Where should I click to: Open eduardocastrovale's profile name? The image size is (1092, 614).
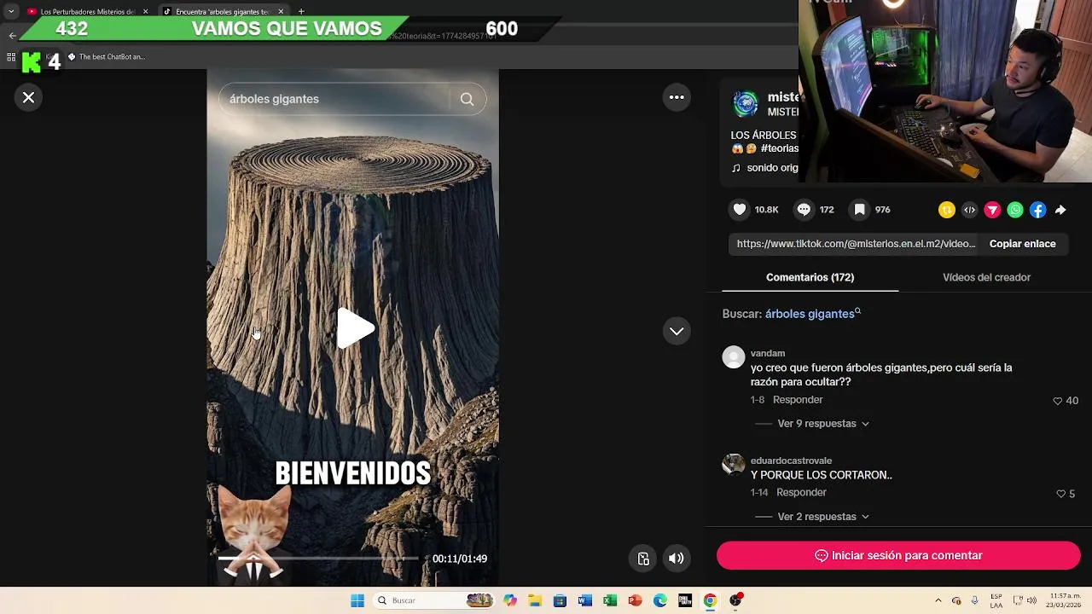pos(791,460)
